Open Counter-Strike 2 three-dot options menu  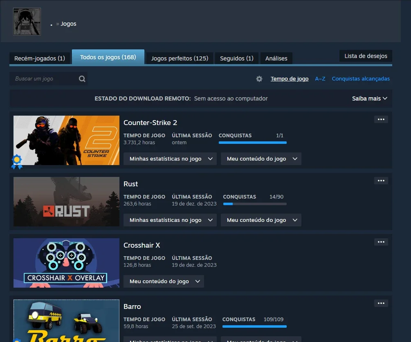click(381, 119)
